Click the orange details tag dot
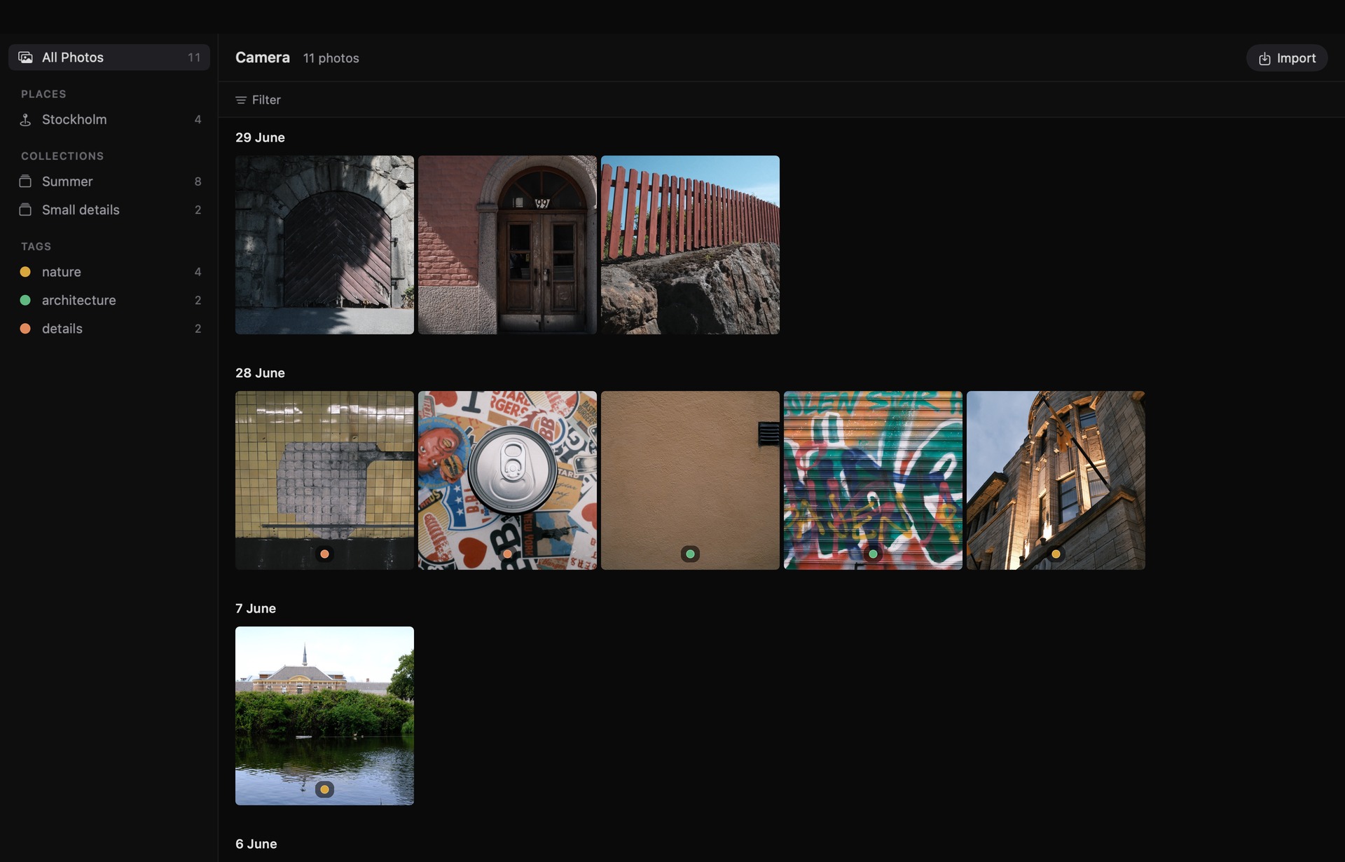The width and height of the screenshot is (1345, 862). coord(25,329)
